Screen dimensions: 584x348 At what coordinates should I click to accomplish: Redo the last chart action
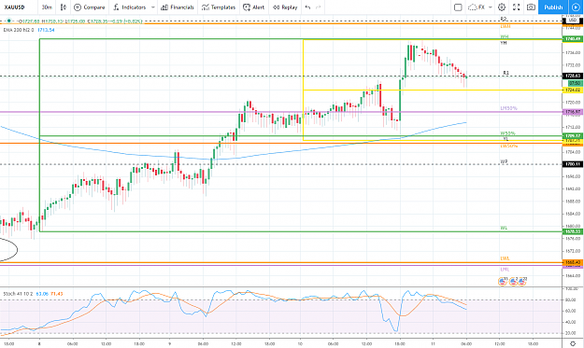318,7
